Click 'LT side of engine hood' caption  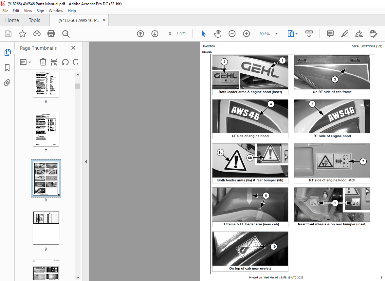(x=250, y=136)
